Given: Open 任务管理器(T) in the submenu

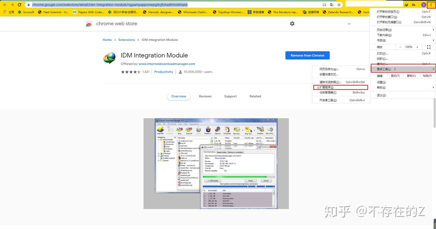Looking at the screenshot, I should [341, 93].
